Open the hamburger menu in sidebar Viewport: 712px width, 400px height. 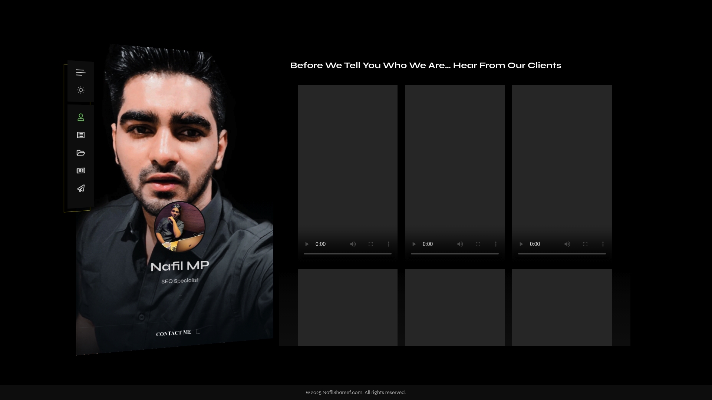pos(80,73)
